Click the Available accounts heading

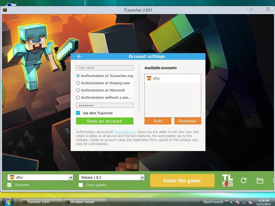[x=161, y=68]
